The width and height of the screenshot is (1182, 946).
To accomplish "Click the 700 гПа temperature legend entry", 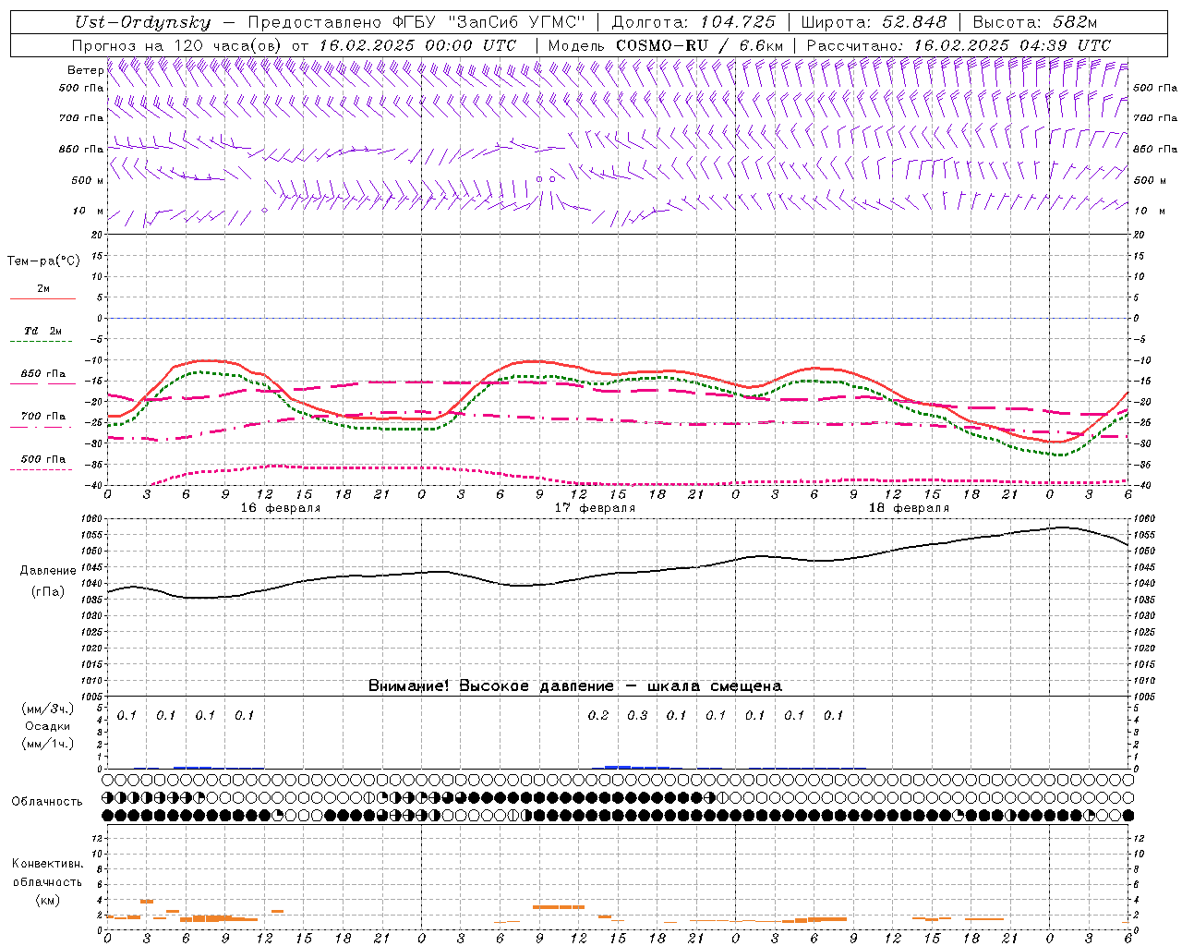I will pyautogui.click(x=42, y=417).
